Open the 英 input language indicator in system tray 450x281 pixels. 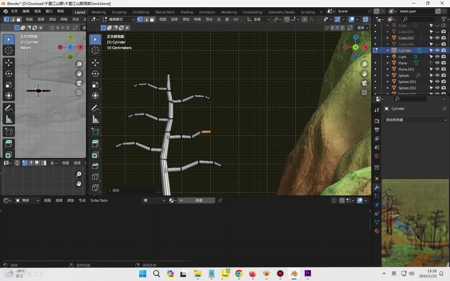pyautogui.click(x=394, y=274)
